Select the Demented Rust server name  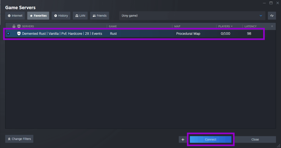tap(62, 33)
